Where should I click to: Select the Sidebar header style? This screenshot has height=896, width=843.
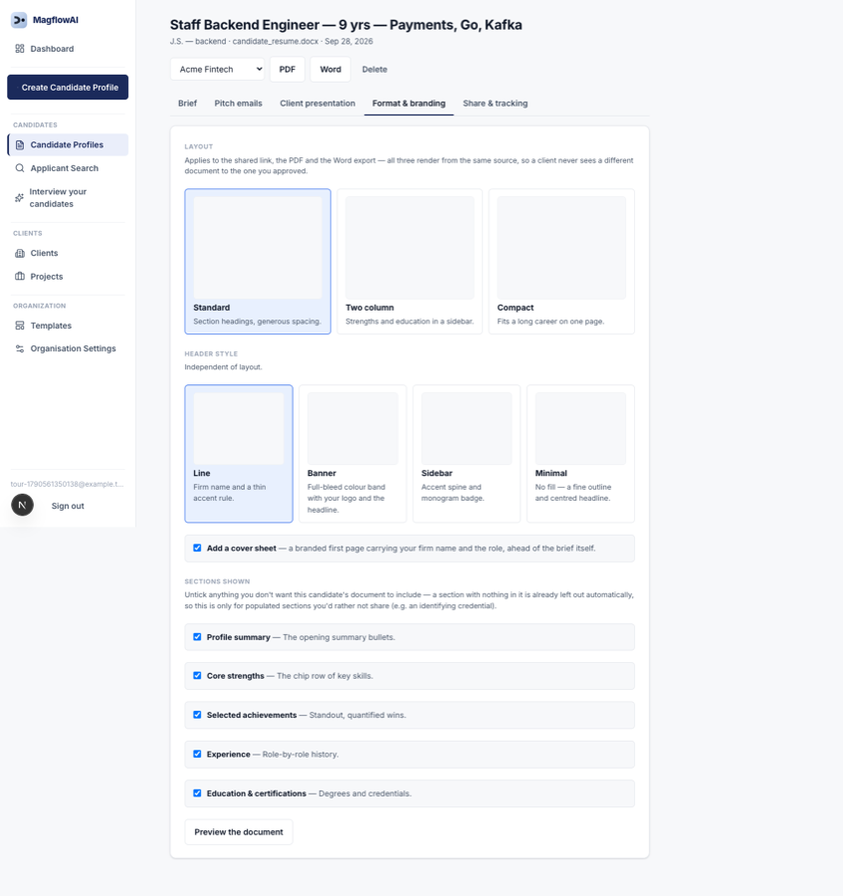pyautogui.click(x=467, y=454)
